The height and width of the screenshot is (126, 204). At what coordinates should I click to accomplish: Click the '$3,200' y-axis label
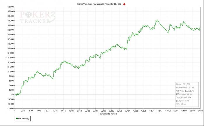pyautogui.click(x=11, y=21)
